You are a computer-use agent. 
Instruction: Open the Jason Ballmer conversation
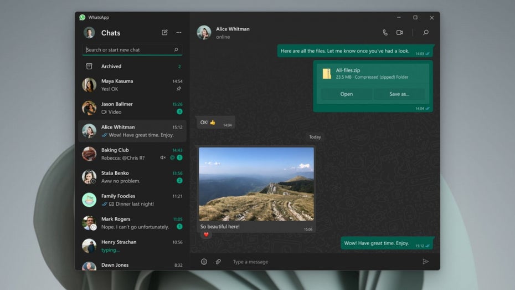click(132, 108)
